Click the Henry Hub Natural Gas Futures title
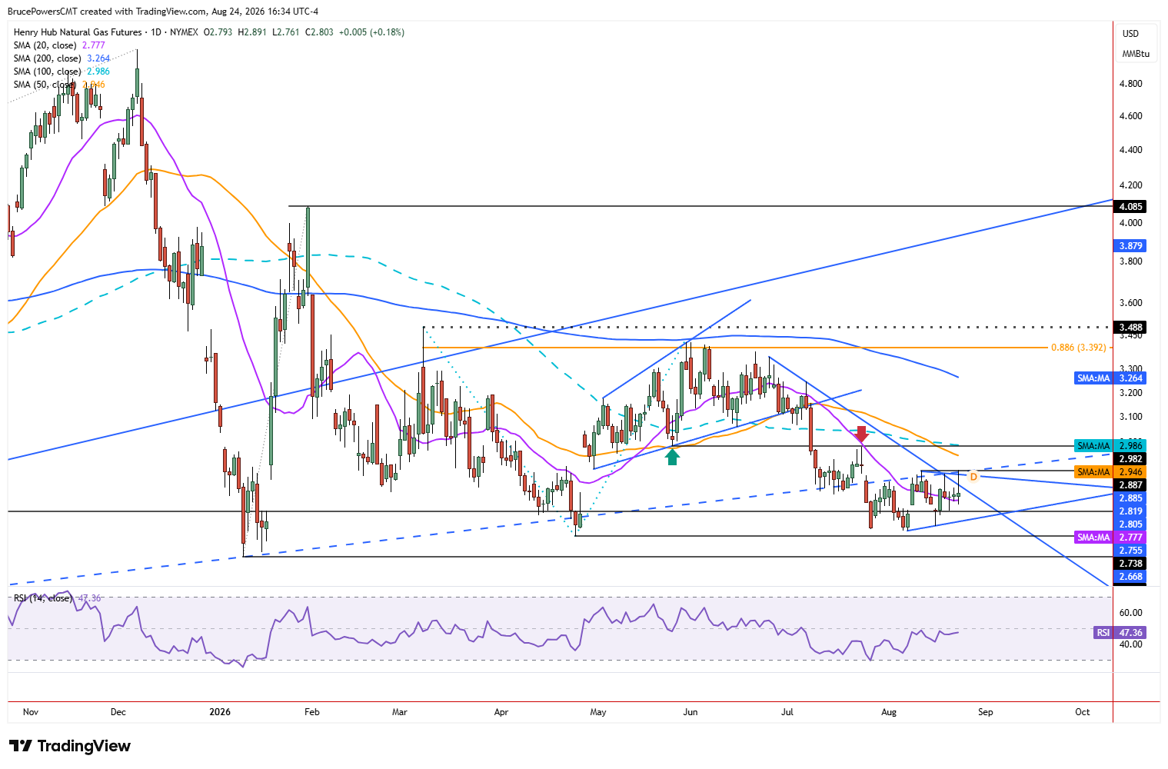The width and height of the screenshot is (1168, 769). [x=78, y=32]
